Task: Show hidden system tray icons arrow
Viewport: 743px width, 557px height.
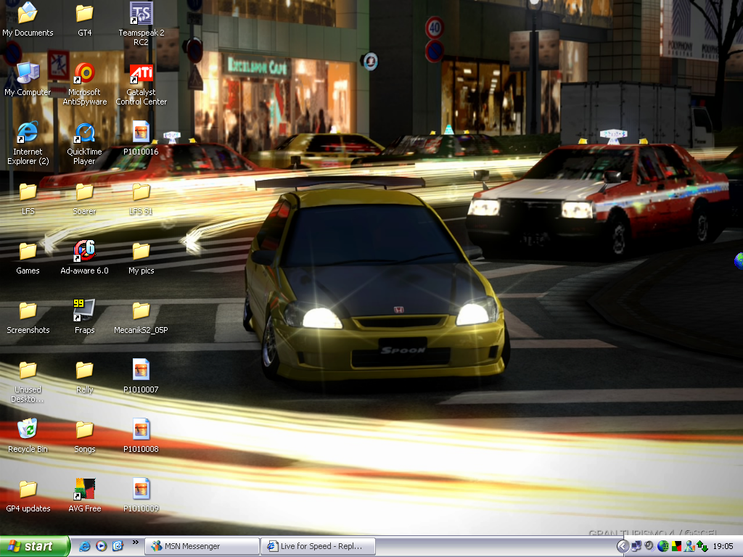Action: (623, 547)
